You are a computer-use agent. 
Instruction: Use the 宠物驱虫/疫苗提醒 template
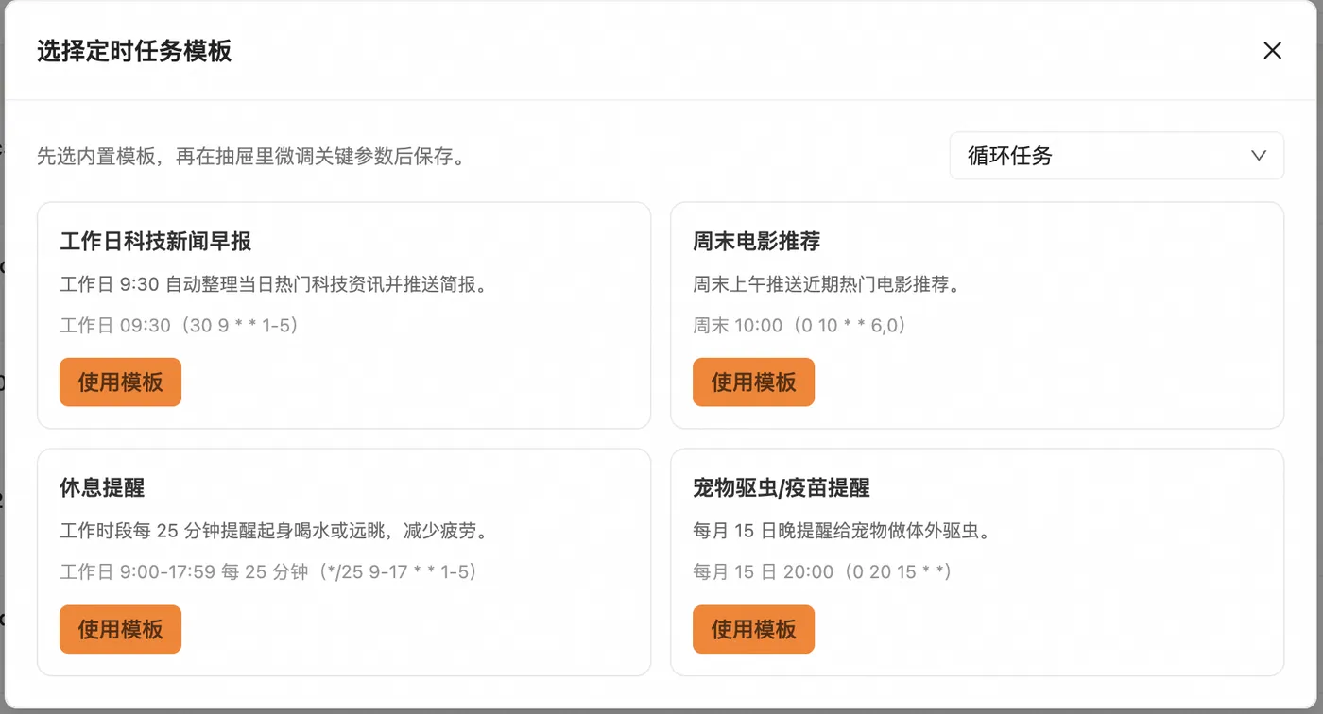coord(753,629)
